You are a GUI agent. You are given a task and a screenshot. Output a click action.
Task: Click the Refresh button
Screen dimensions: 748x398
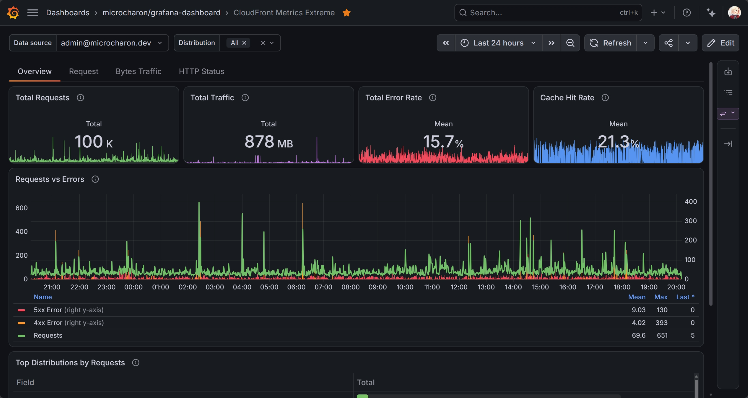pyautogui.click(x=611, y=43)
